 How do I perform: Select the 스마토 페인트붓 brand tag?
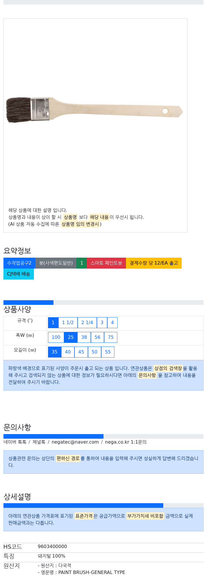click(x=106, y=263)
